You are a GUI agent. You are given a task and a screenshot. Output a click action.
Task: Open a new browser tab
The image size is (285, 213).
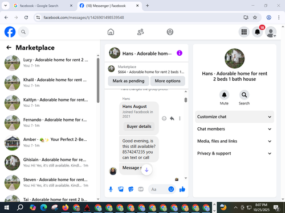[147, 6]
